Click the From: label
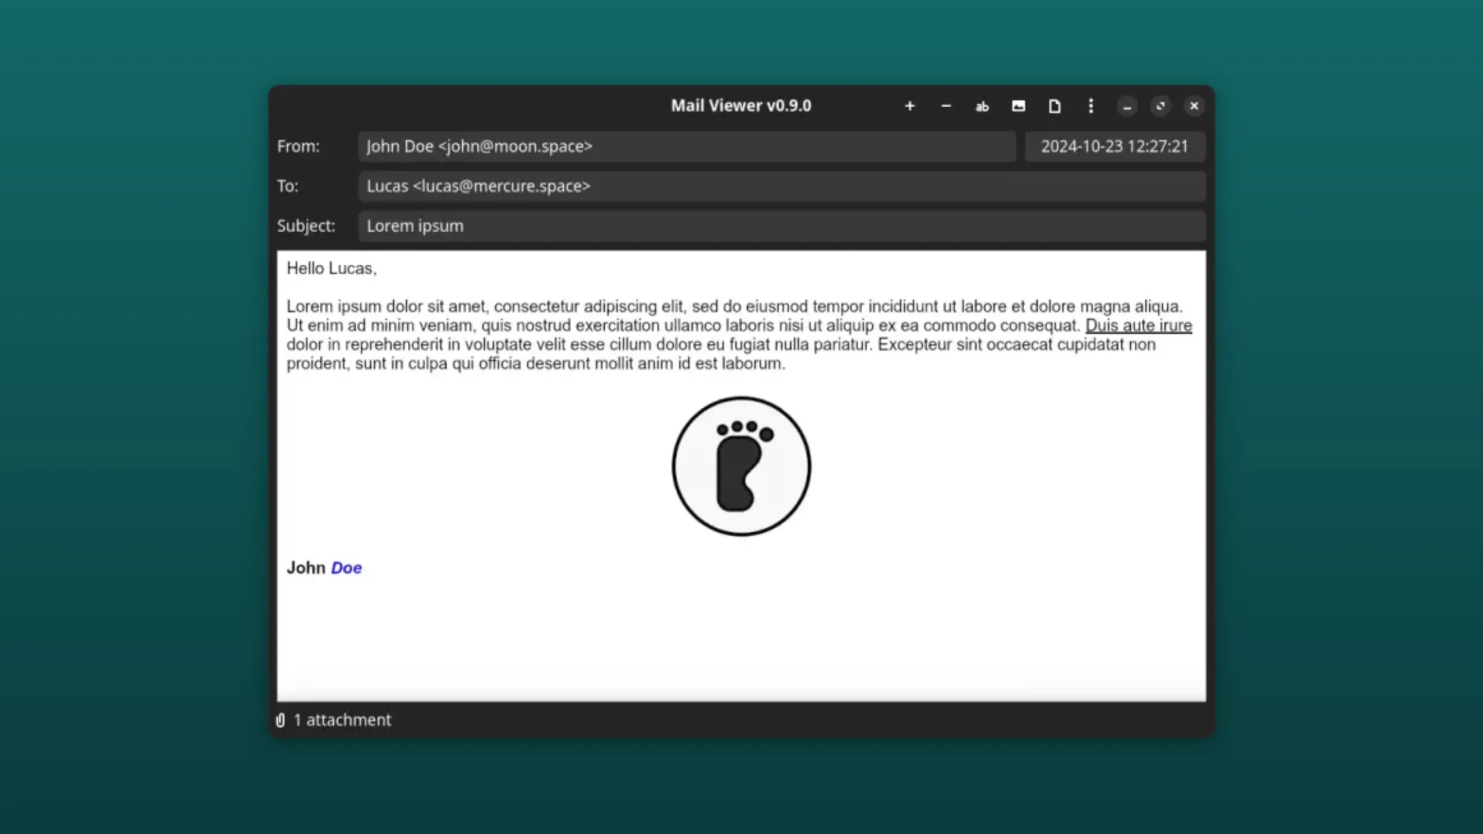1483x834 pixels. (298, 147)
